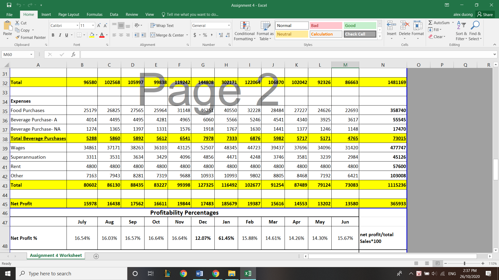Toggle Wrap Text for the cell
Image resolution: width=499 pixels, height=280 pixels.
162,25
